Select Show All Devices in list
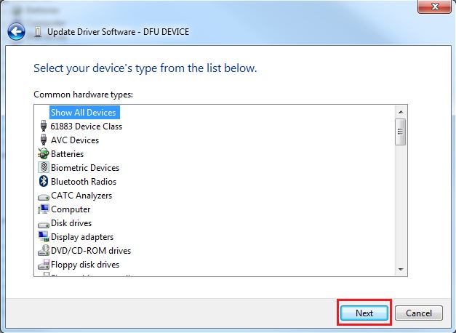Image resolution: width=456 pixels, height=333 pixels. 83,113
